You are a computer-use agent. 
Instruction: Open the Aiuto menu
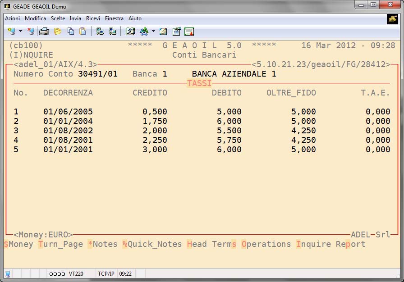click(x=135, y=18)
